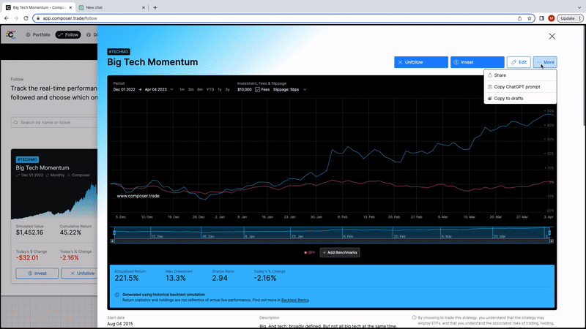Click the blue Invest button in the header
This screenshot has width=586, height=329.
[478, 62]
